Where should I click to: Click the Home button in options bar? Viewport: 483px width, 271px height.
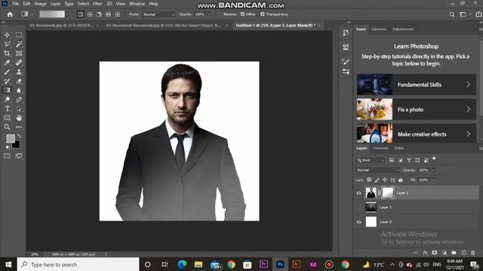(10, 14)
